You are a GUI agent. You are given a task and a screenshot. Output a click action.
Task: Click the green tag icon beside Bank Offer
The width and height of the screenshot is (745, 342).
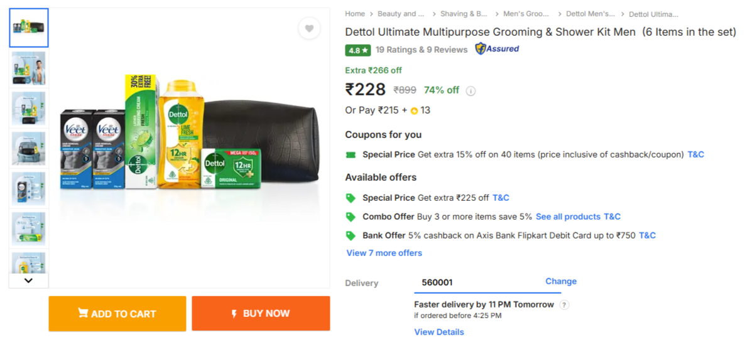pos(351,235)
